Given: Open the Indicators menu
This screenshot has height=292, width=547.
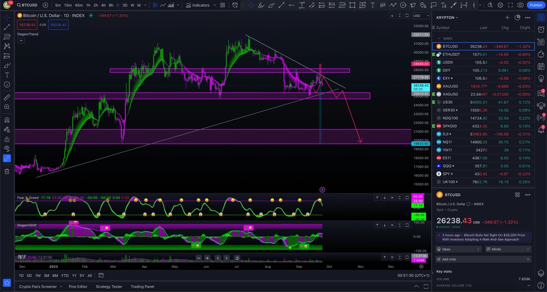Looking at the screenshot, I should (x=198, y=5).
